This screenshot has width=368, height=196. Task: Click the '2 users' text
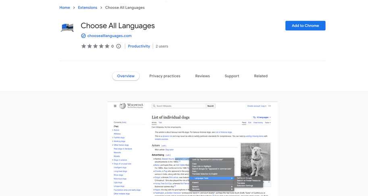coord(162,46)
